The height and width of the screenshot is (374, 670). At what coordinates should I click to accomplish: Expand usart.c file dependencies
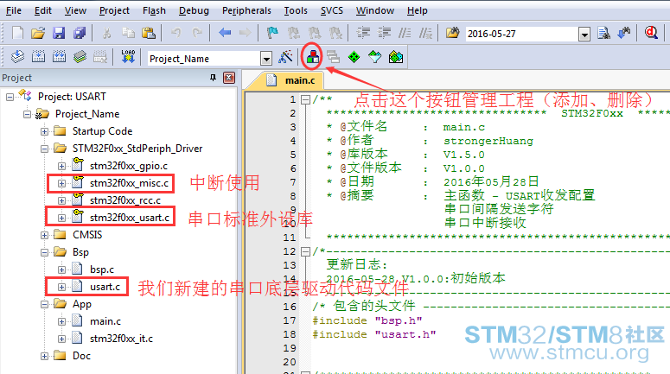point(61,287)
